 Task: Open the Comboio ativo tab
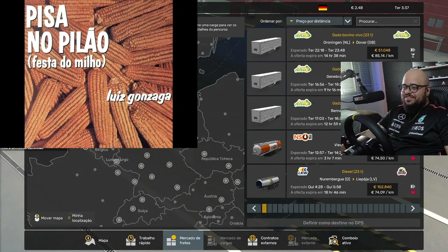[x=345, y=240]
